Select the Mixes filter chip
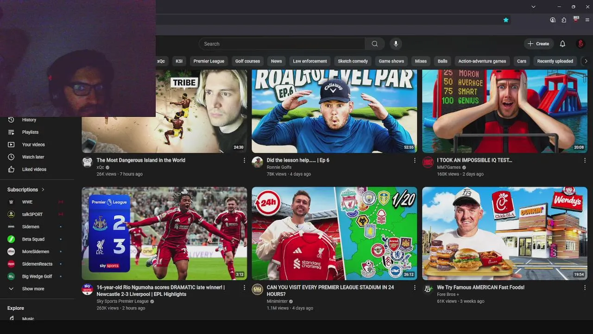 click(x=421, y=61)
